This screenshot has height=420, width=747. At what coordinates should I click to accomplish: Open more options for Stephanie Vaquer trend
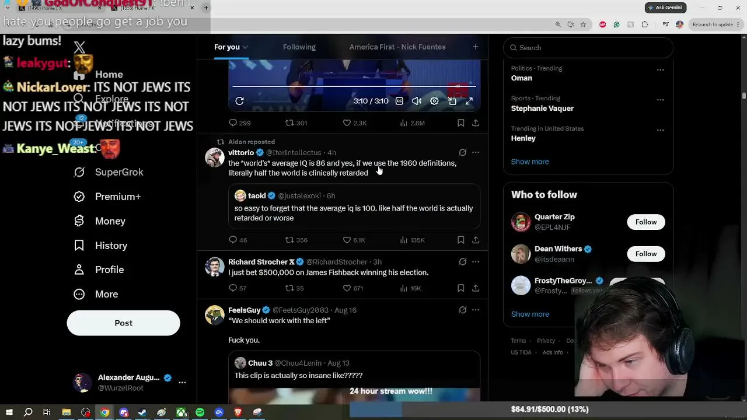coord(660,100)
